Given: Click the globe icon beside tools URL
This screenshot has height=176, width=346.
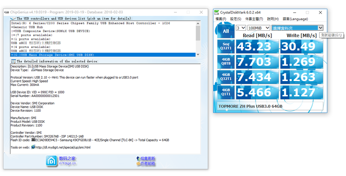Looking at the screenshot, I should pos(33,147).
